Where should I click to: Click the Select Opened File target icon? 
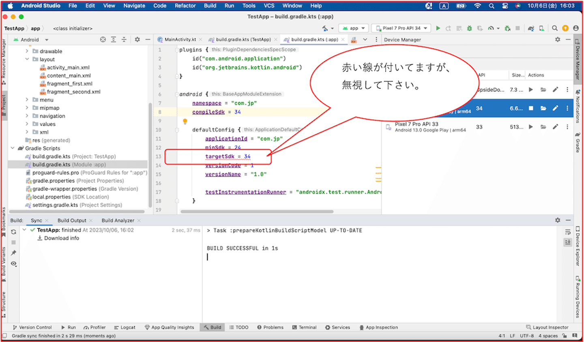point(103,40)
